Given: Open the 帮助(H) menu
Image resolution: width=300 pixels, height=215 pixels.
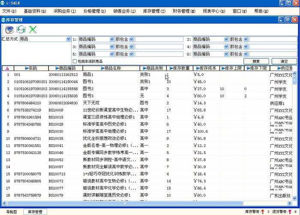Looking at the screenshot, I should (x=261, y=11).
